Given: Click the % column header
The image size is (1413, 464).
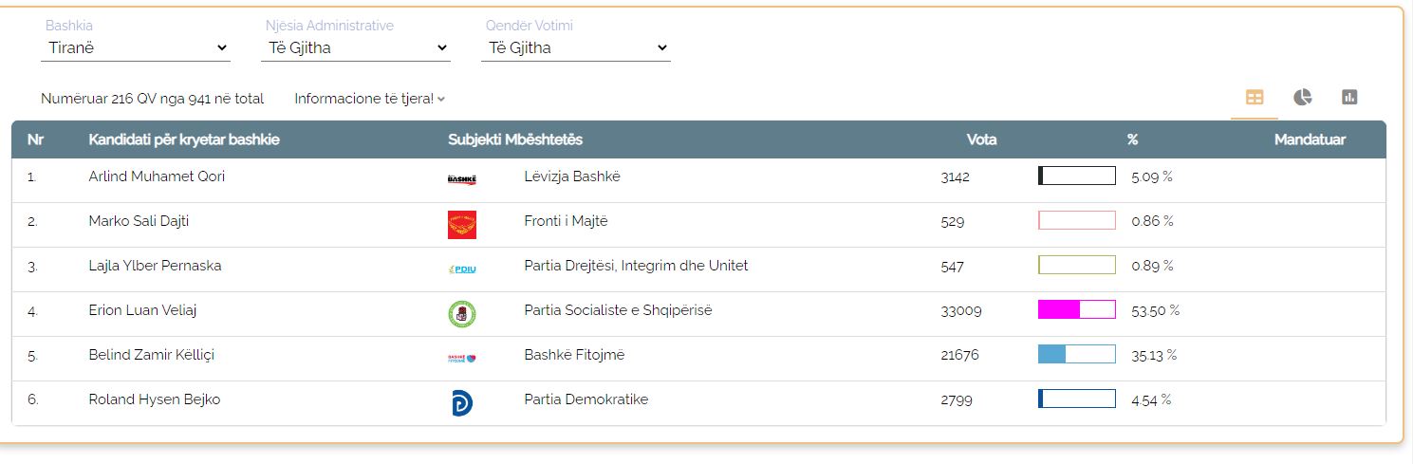Looking at the screenshot, I should pyautogui.click(x=1132, y=139).
